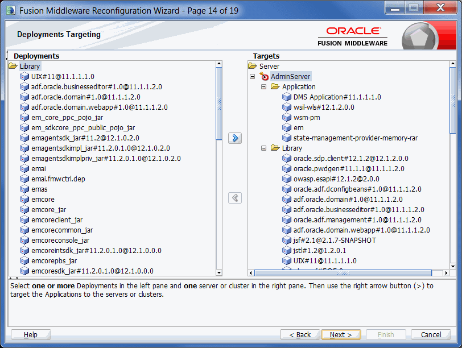Image resolution: width=462 pixels, height=348 pixels.
Task: Click the Deployments vertical scrollbar thumb
Action: pyautogui.click(x=219, y=103)
